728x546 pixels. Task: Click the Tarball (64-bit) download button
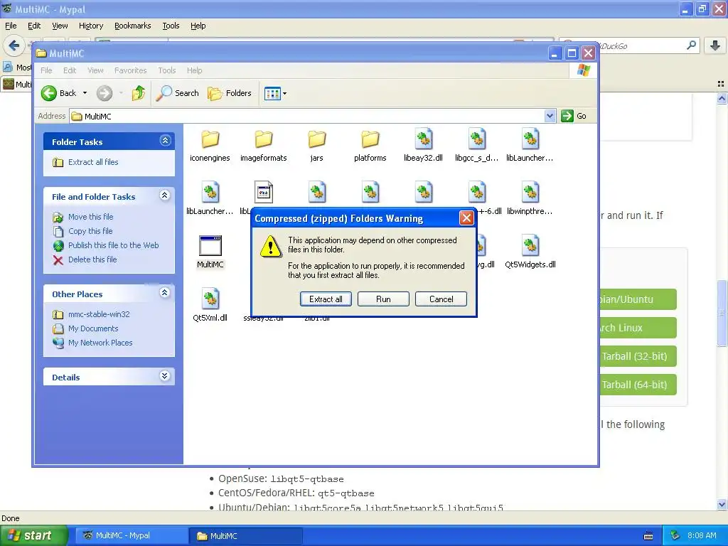tap(638, 385)
